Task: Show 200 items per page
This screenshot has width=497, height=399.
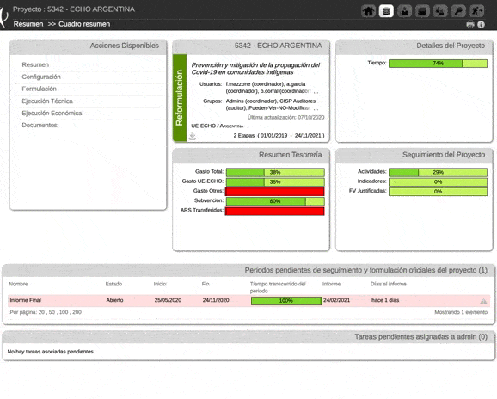Action: click(77, 312)
